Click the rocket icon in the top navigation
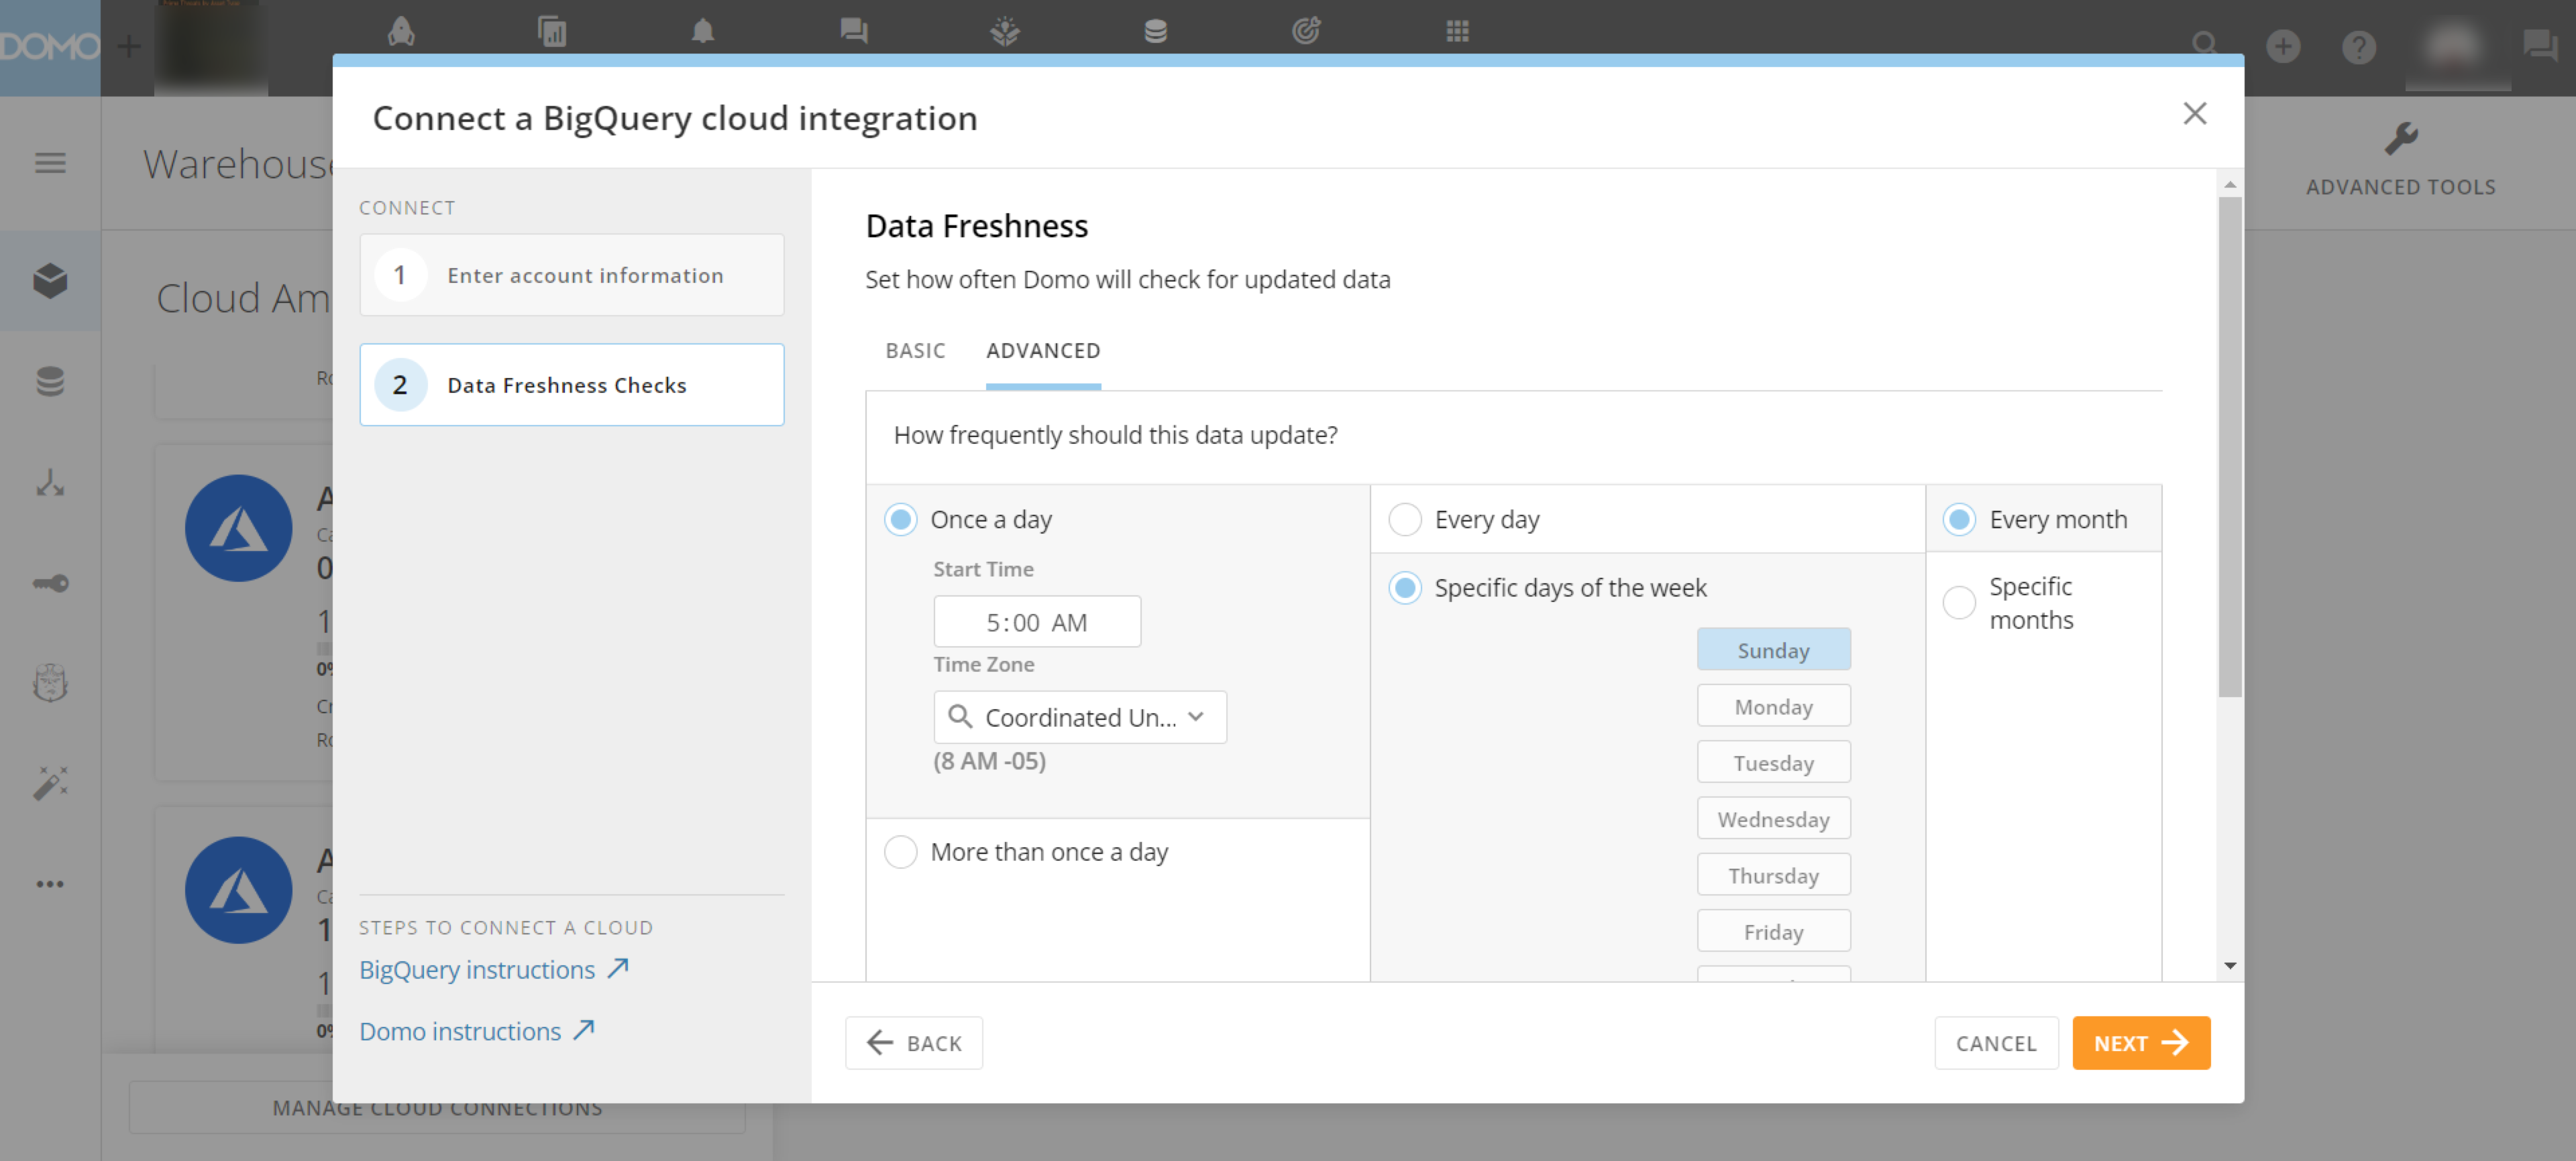 [401, 31]
